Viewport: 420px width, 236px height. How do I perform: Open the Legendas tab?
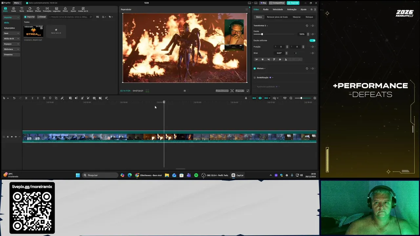coord(56,10)
